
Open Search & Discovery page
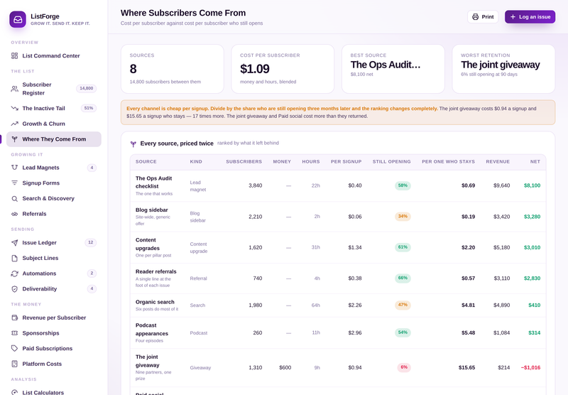(54, 199)
